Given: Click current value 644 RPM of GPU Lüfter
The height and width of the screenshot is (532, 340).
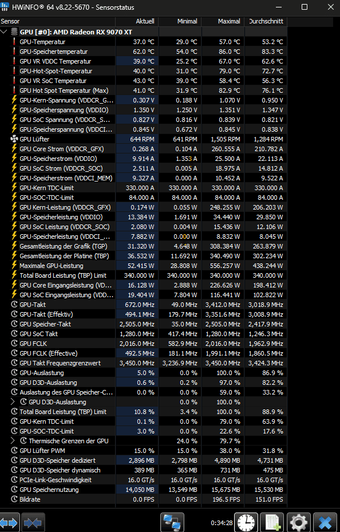Looking at the screenshot, I should [x=142, y=139].
